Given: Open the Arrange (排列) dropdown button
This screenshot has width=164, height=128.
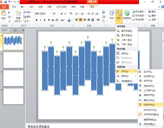Looking at the screenshot, I should (x=119, y=16).
